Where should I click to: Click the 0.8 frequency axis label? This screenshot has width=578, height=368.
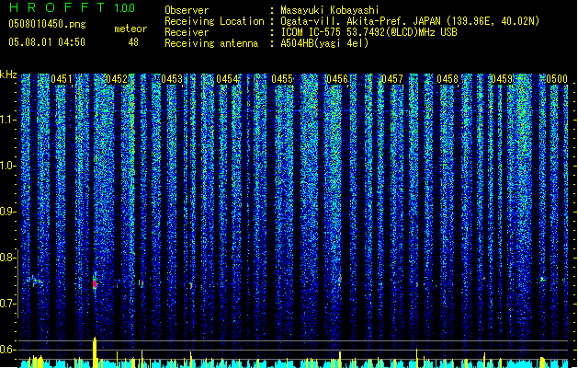click(7, 258)
